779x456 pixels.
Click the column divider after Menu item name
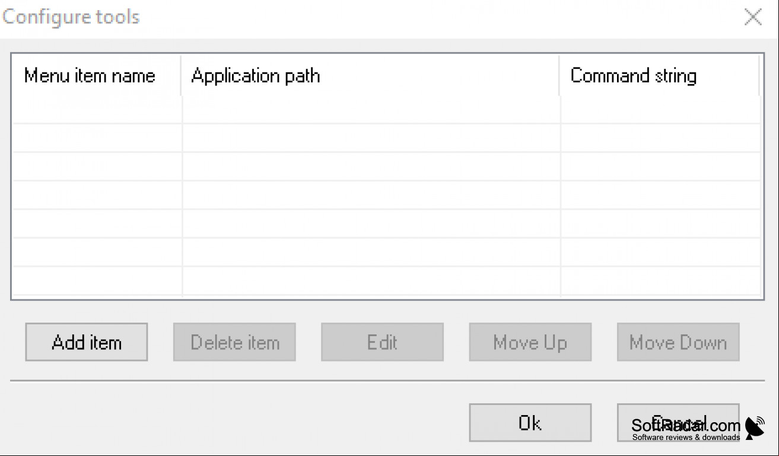(181, 76)
